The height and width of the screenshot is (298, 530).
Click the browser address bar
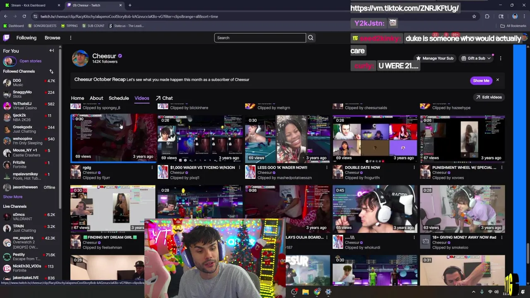click(x=253, y=17)
